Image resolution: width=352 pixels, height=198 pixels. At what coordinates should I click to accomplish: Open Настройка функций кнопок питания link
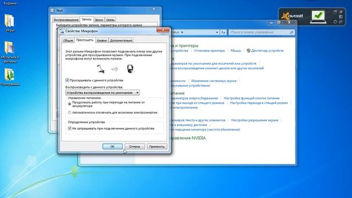pos(252,98)
